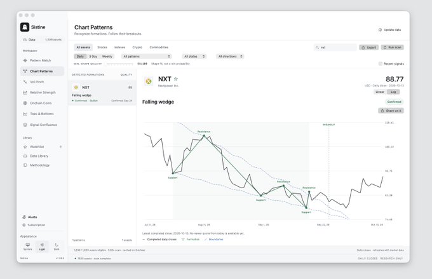The width and height of the screenshot is (432, 279).
Task: Switch to the Stocks tab
Action: 102,48
